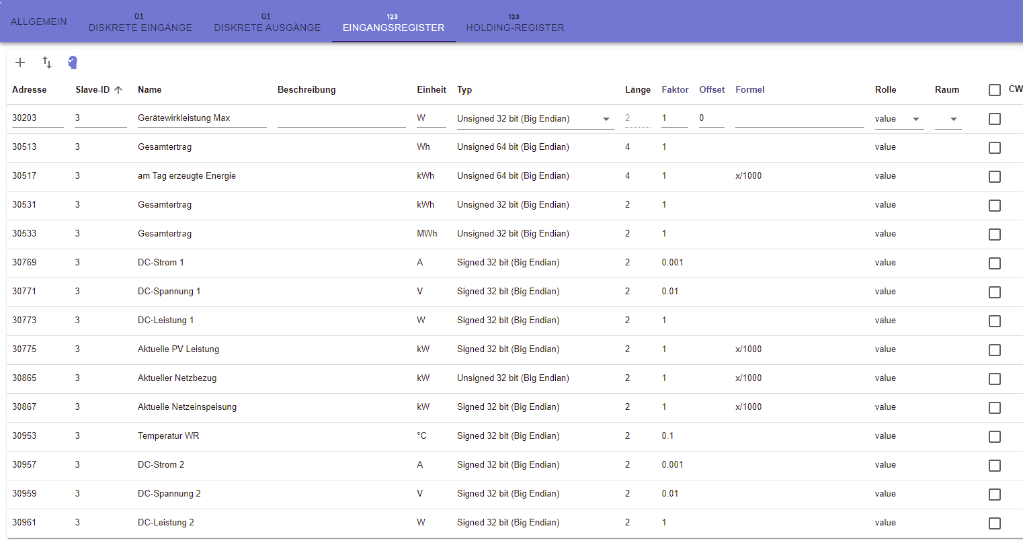Image resolution: width=1023 pixels, height=553 pixels.
Task: Tick the DC-Leistung 1 checkbox
Action: tap(995, 321)
